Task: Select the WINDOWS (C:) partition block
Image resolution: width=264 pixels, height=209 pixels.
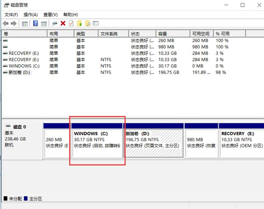Action: (97, 141)
